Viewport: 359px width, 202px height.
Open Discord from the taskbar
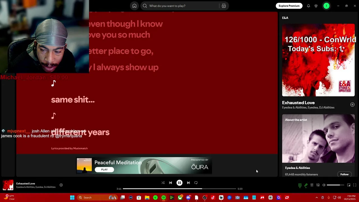click(x=188, y=198)
